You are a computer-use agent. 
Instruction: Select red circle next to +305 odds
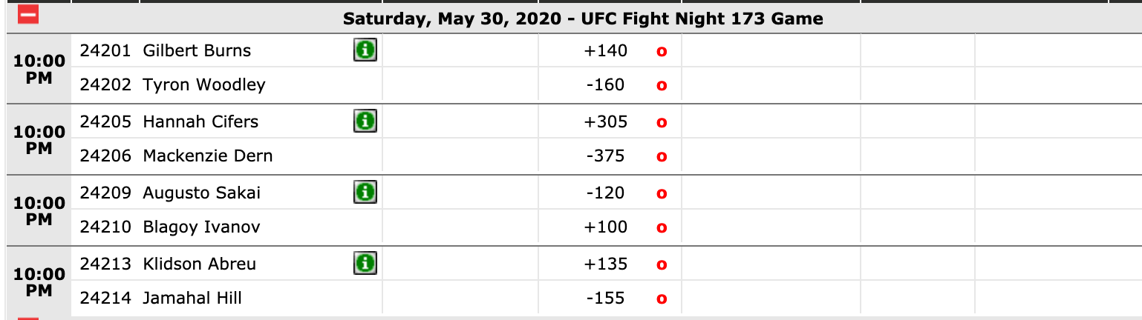(x=661, y=123)
